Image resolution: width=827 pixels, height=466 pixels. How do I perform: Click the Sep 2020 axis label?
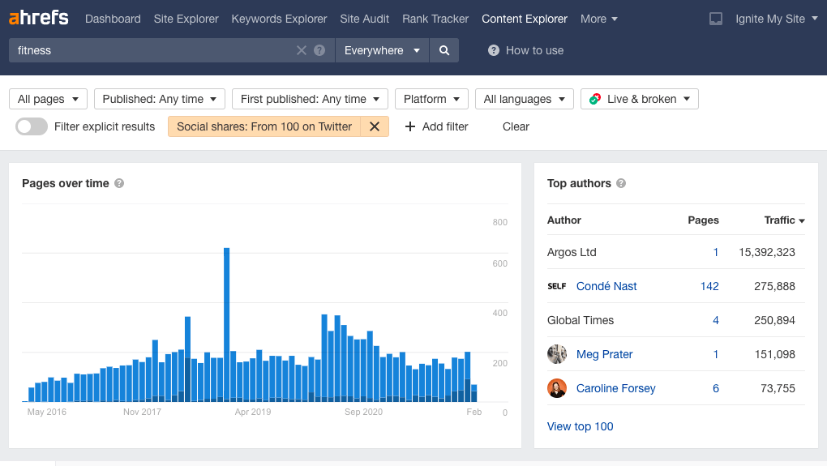pyautogui.click(x=363, y=413)
